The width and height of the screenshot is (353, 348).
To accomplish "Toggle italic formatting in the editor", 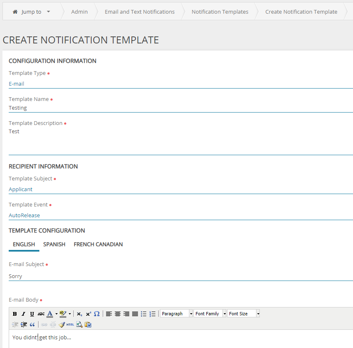I will (x=24, y=314).
